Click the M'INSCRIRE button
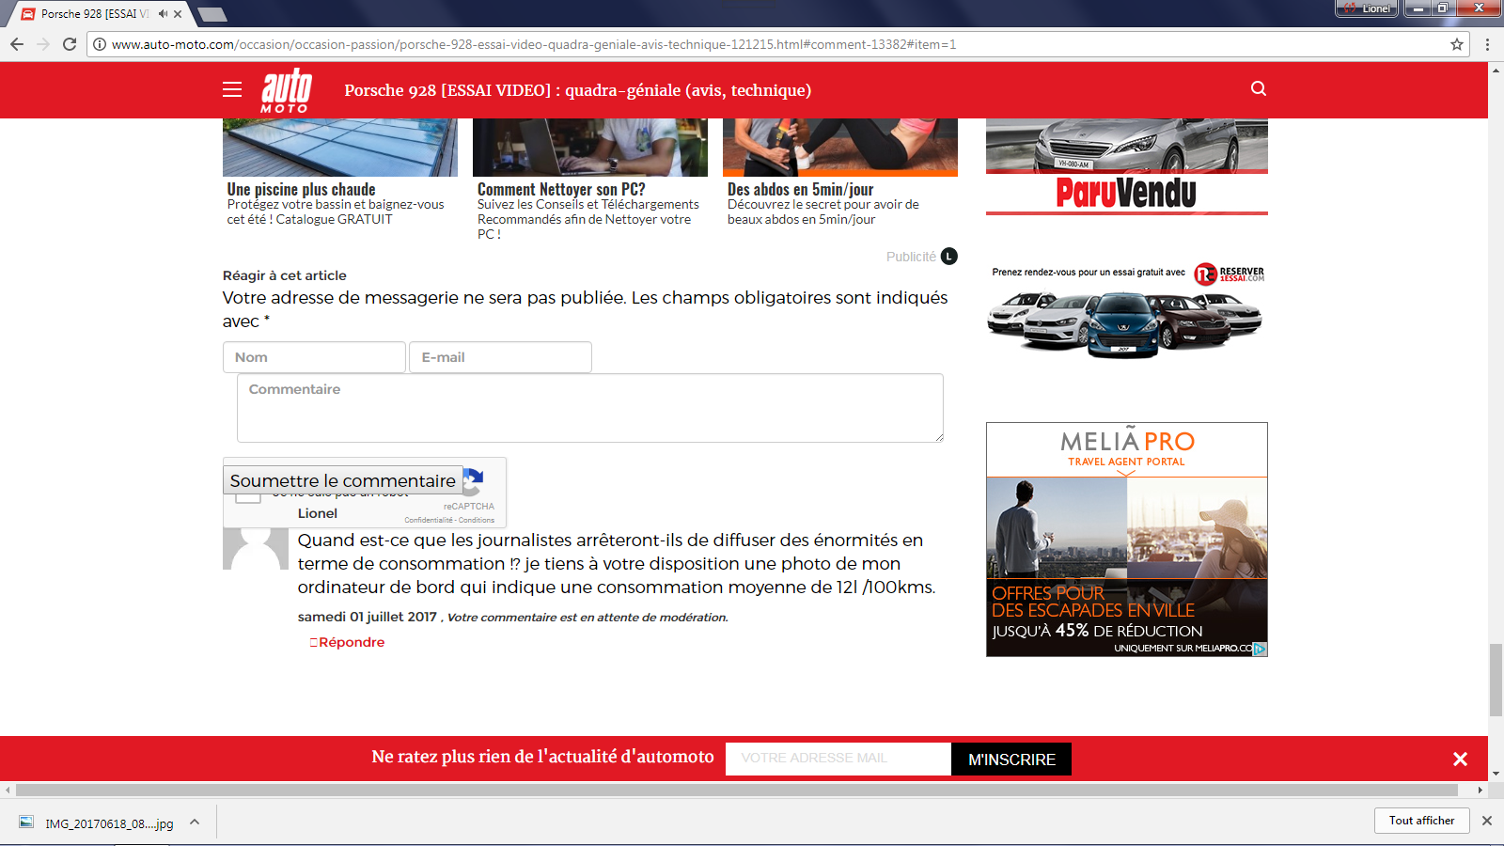 point(1011,760)
